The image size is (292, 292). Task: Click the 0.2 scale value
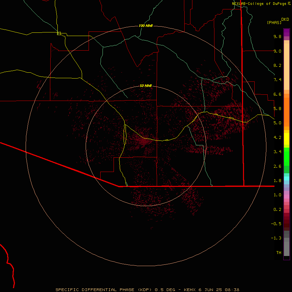[x=277, y=210]
